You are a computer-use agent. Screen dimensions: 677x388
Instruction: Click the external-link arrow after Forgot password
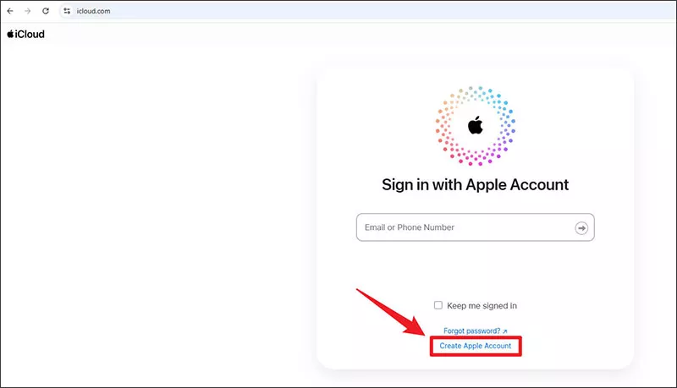[x=505, y=331]
